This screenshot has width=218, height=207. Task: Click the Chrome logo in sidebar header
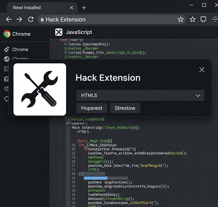[7, 34]
